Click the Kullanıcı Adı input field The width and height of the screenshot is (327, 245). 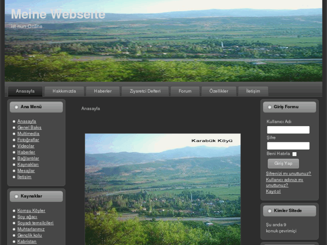coord(288,130)
